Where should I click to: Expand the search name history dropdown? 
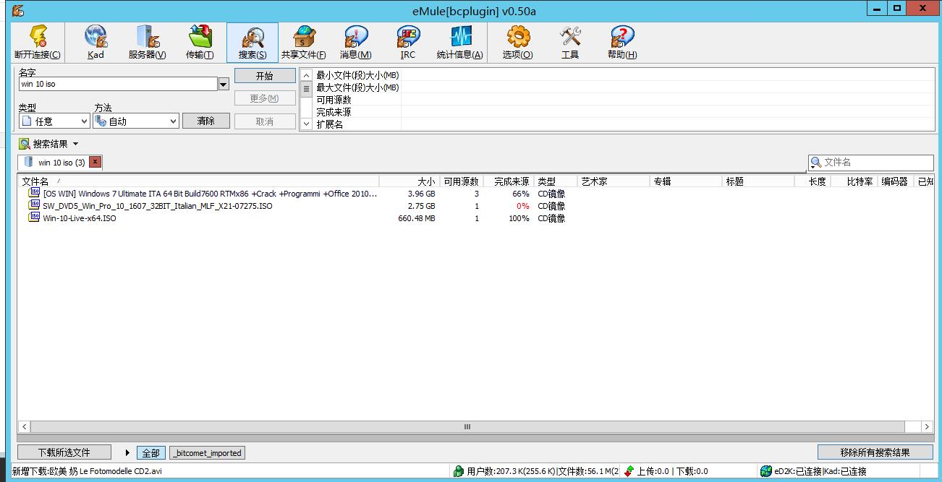pos(224,85)
